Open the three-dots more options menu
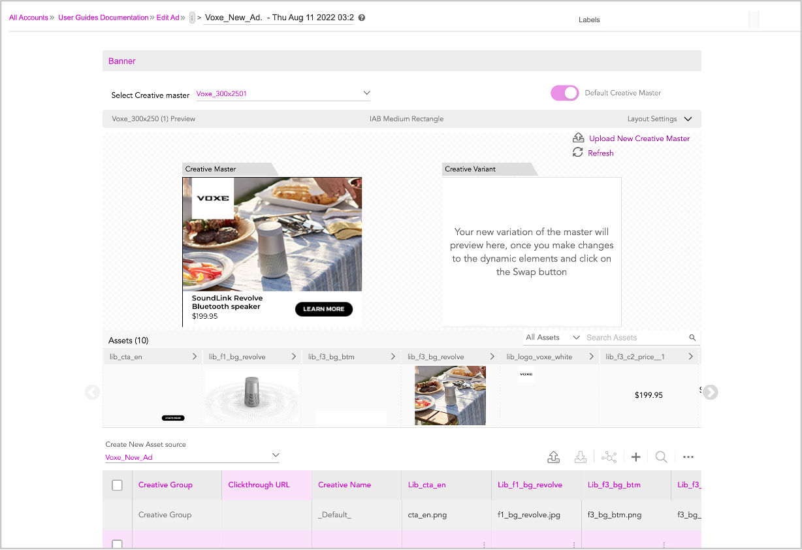The image size is (802, 550). point(688,457)
